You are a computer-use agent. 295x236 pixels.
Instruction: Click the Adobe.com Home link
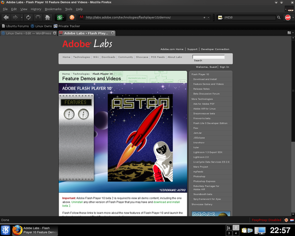172,49
